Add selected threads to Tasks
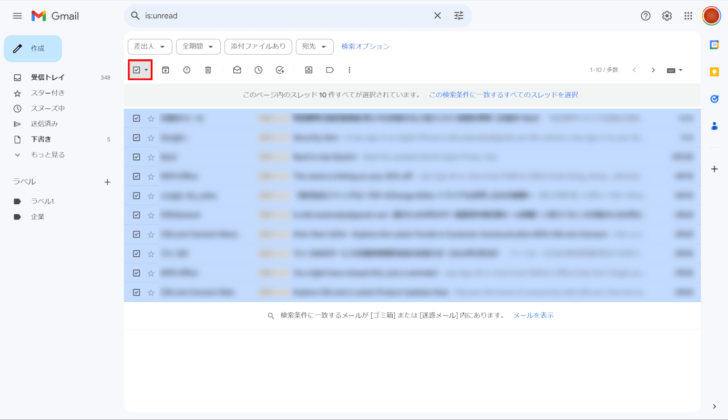Viewport: 728px width, 420px height. [x=280, y=70]
